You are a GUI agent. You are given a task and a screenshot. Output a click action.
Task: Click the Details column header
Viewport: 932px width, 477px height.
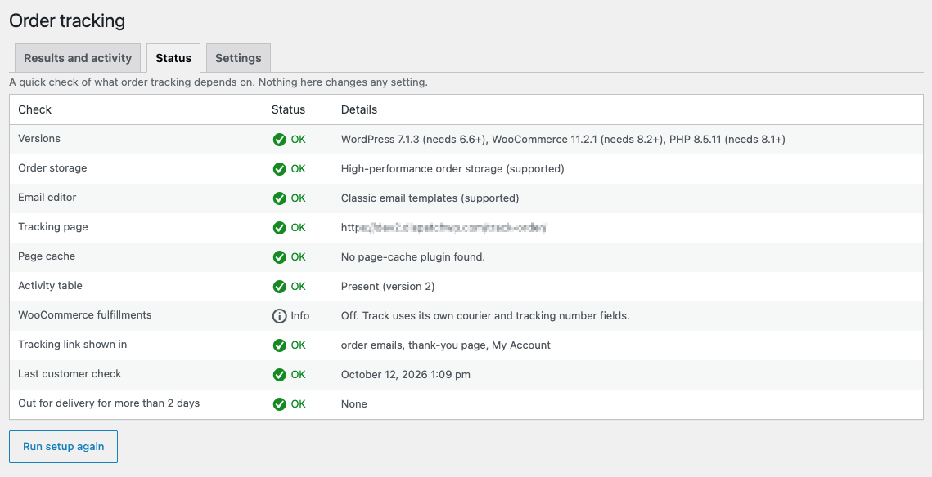point(359,109)
